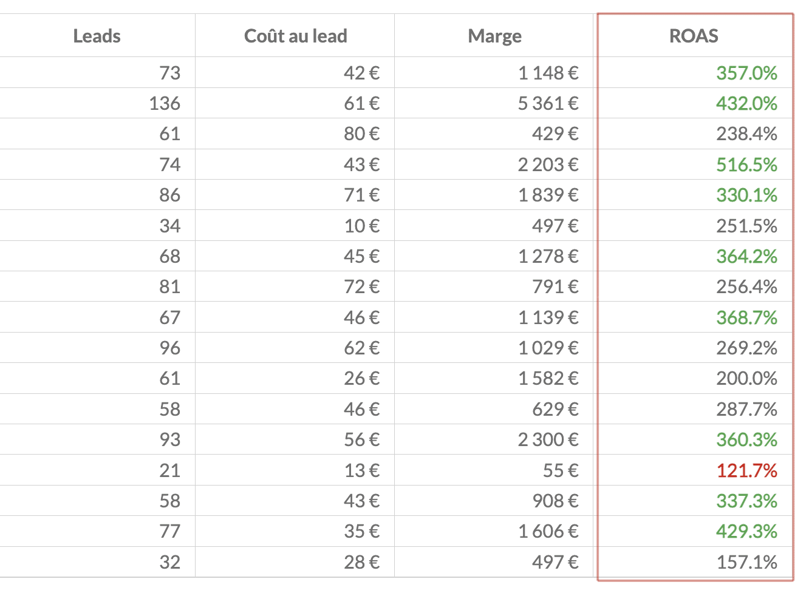The width and height of the screenshot is (809, 596).
Task: Select the 357.0% ROAS cell
Action: pos(746,73)
